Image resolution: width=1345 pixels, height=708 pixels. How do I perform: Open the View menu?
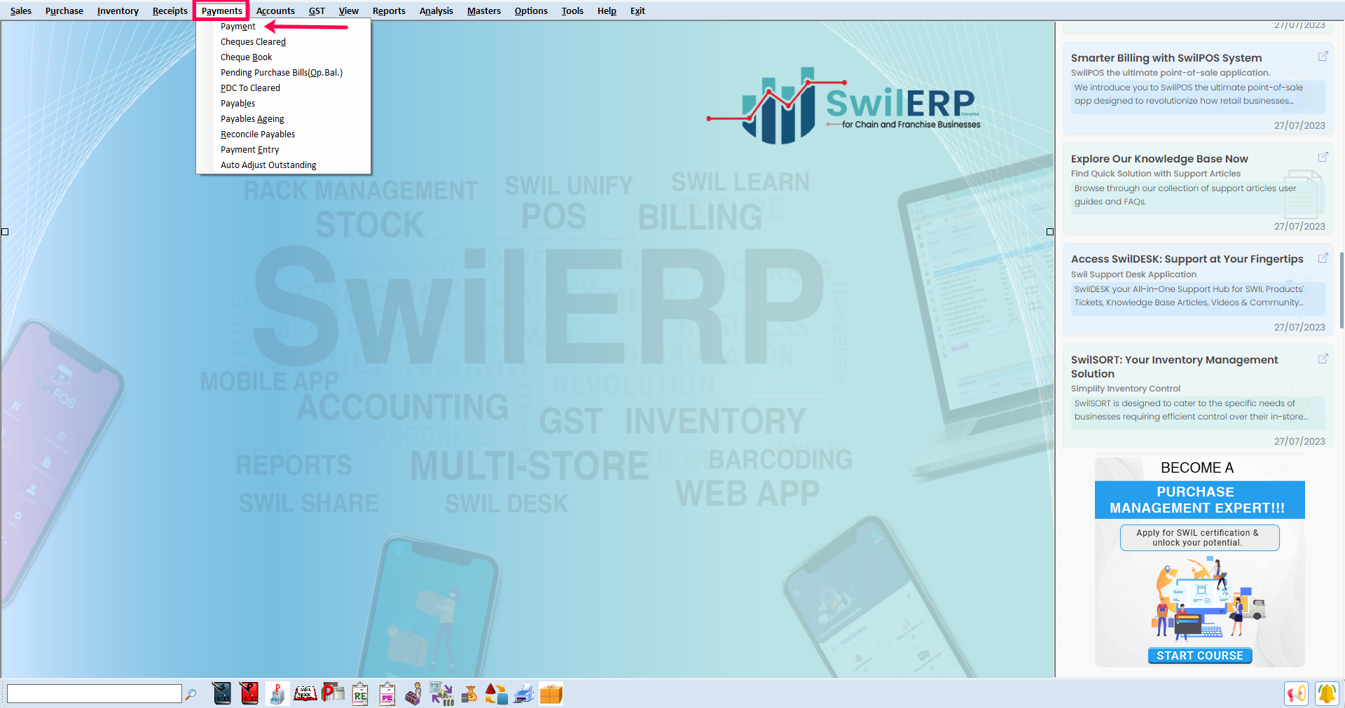(x=349, y=11)
